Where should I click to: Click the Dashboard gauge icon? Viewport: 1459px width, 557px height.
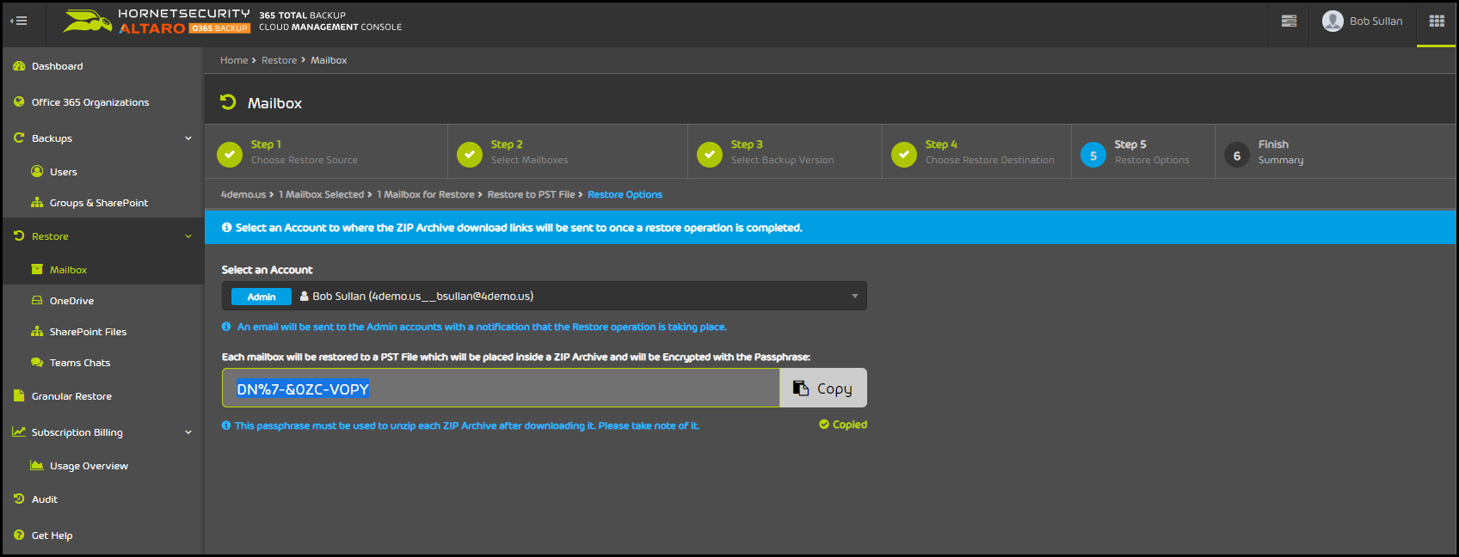pos(19,66)
